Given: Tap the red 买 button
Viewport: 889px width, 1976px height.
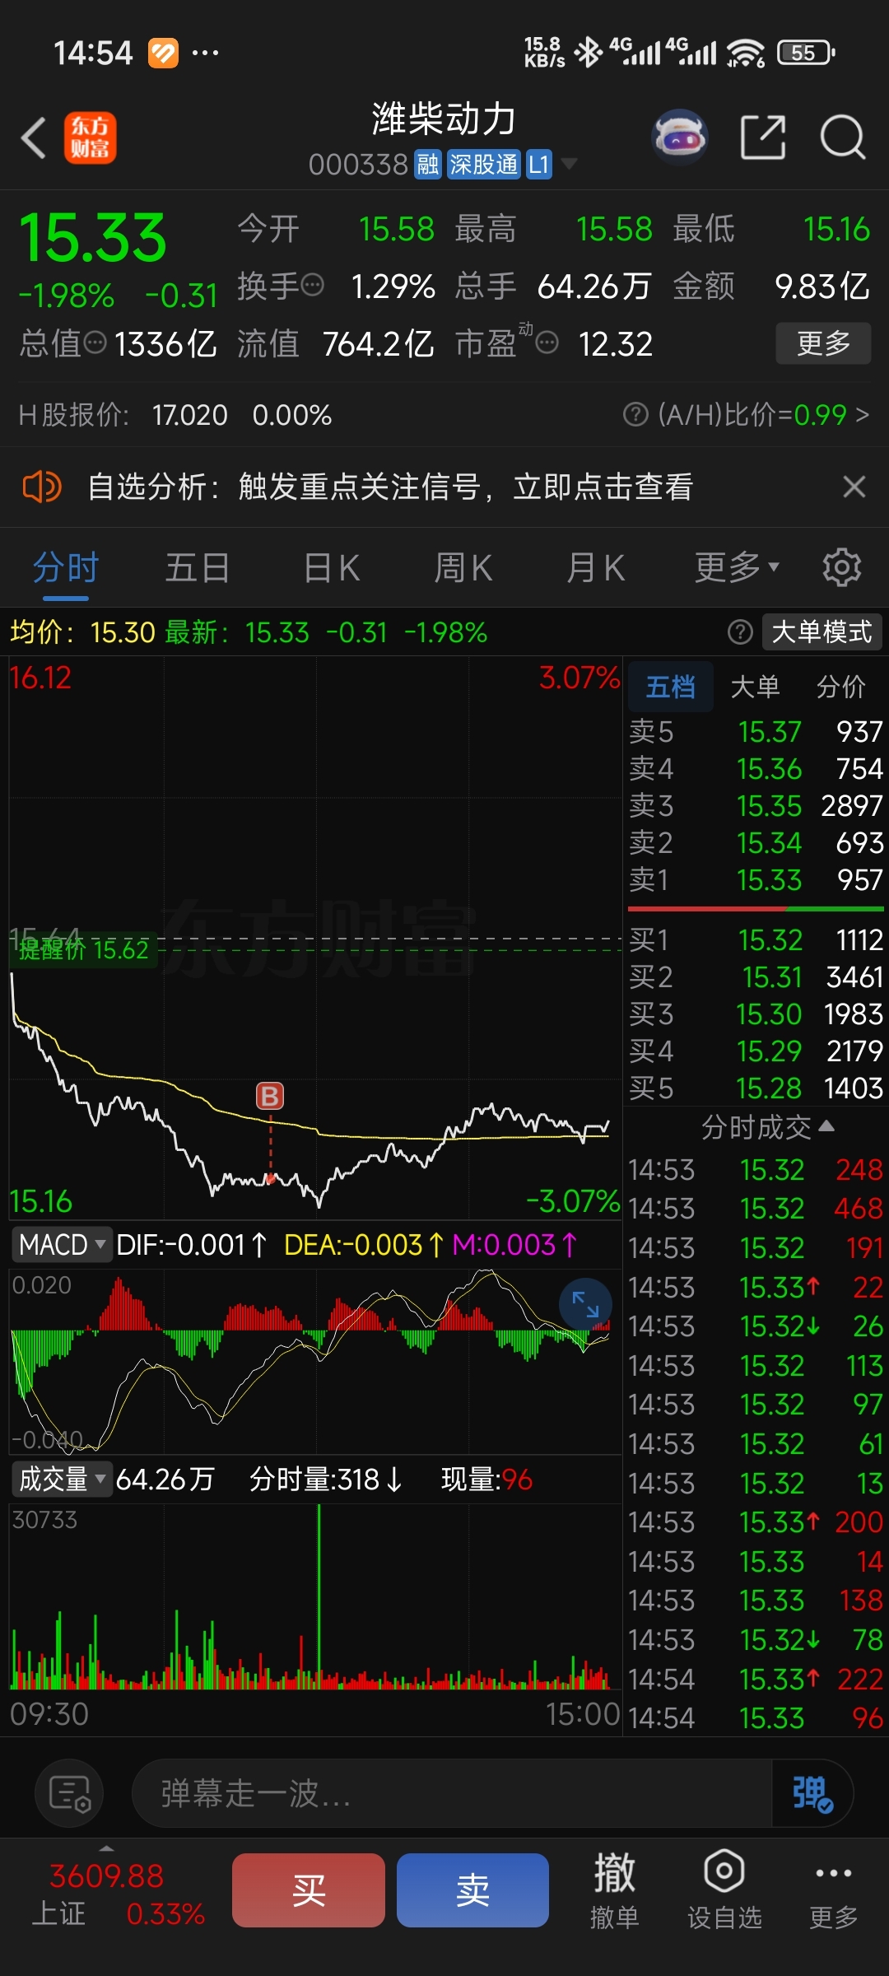Looking at the screenshot, I should coord(309,1890).
